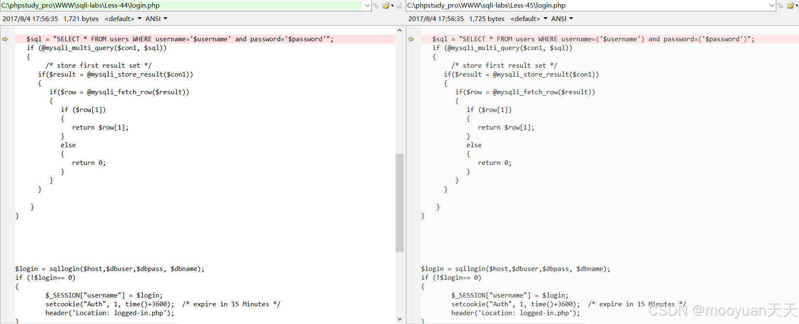Click the mysqli_fetch_row line in left pane

119,92
